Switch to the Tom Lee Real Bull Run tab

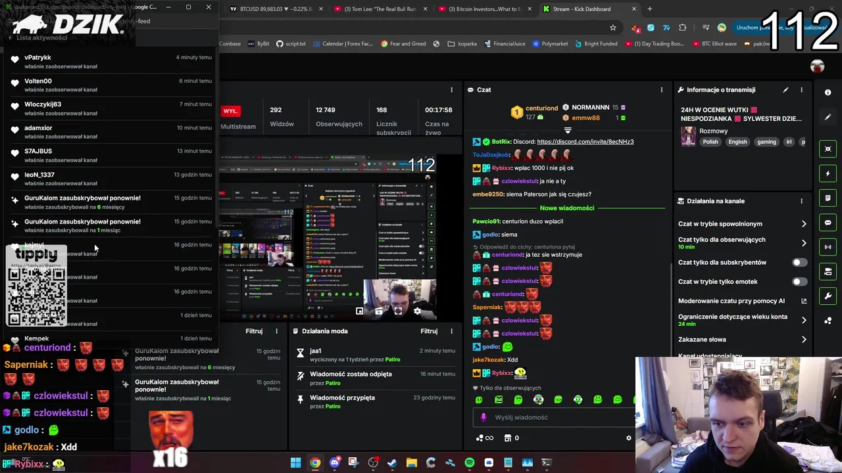point(381,9)
